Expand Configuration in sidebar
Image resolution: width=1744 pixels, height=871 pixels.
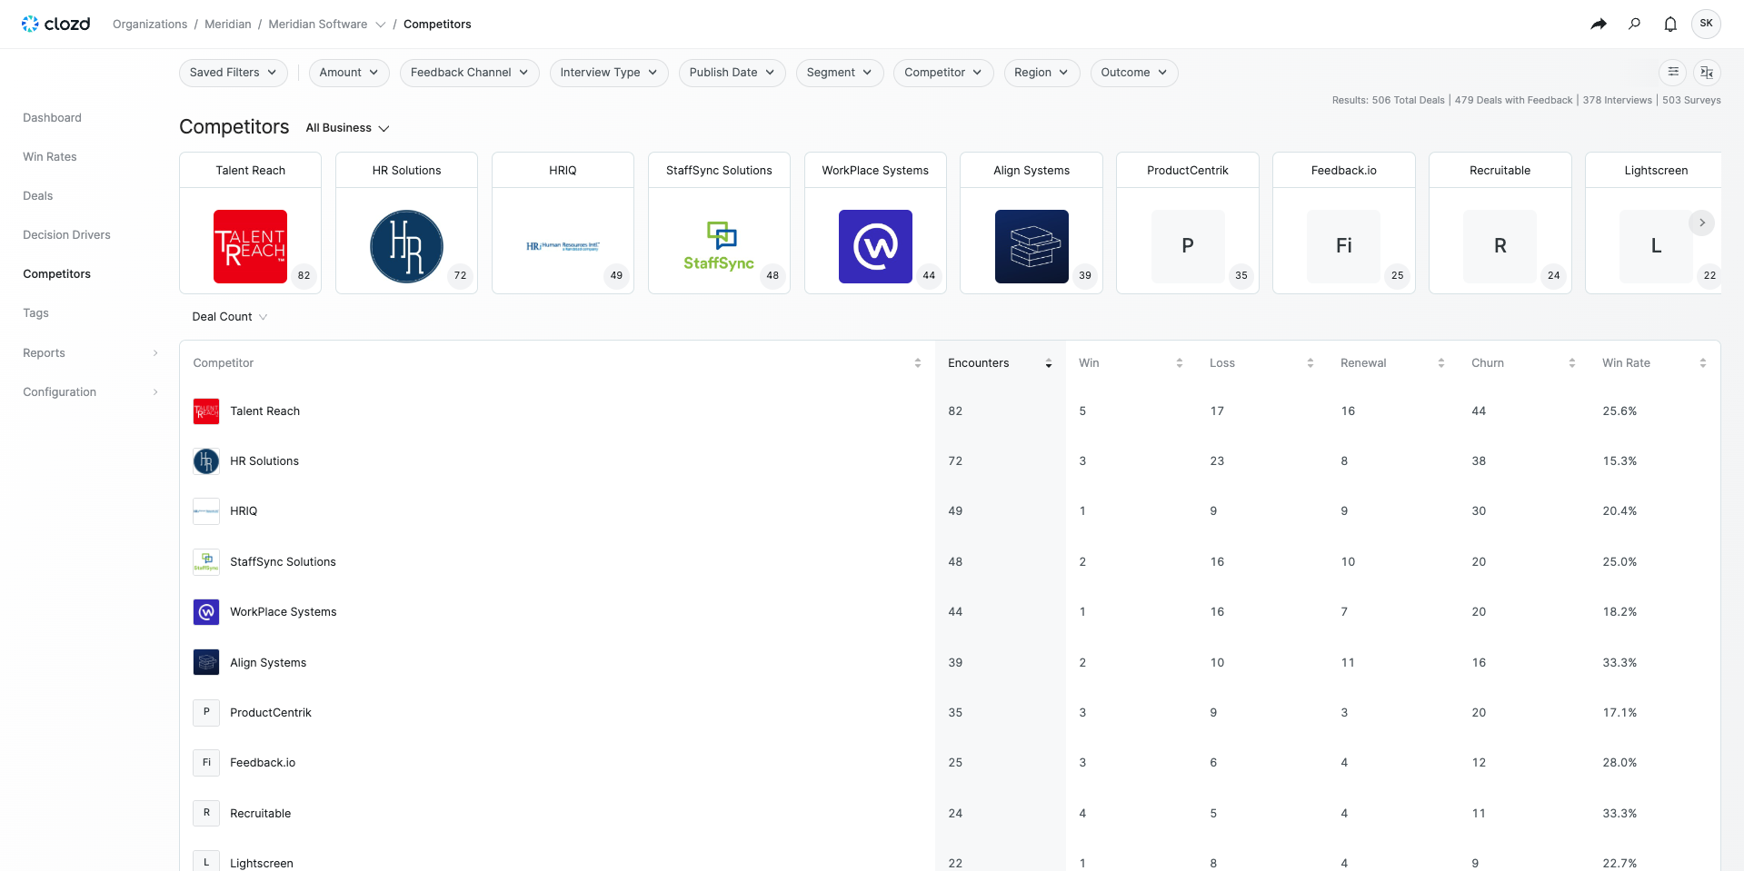tap(91, 392)
